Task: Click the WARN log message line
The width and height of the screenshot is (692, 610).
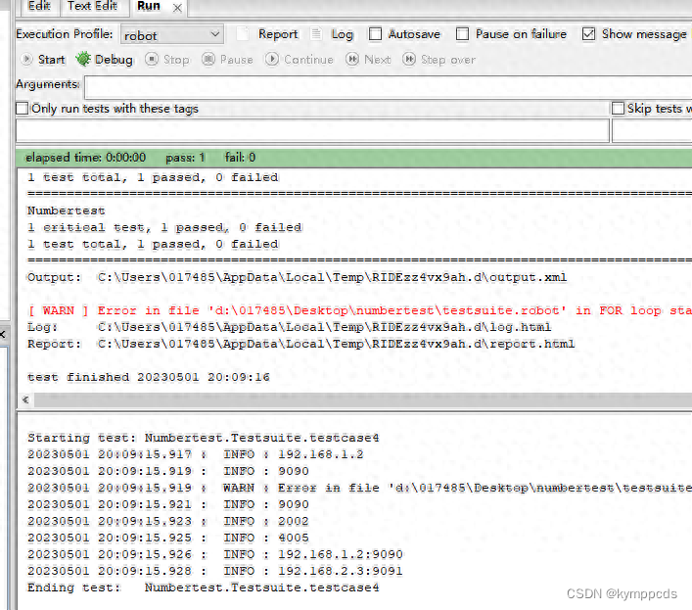Action: click(359, 488)
